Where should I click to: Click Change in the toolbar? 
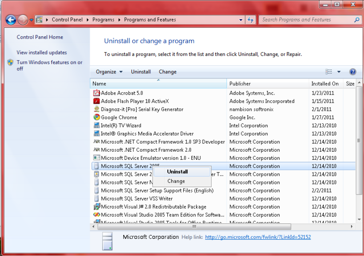click(167, 72)
